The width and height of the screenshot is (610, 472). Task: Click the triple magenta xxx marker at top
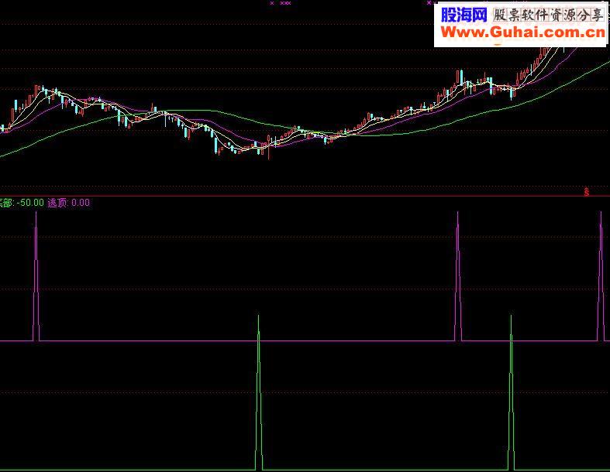(x=285, y=3)
